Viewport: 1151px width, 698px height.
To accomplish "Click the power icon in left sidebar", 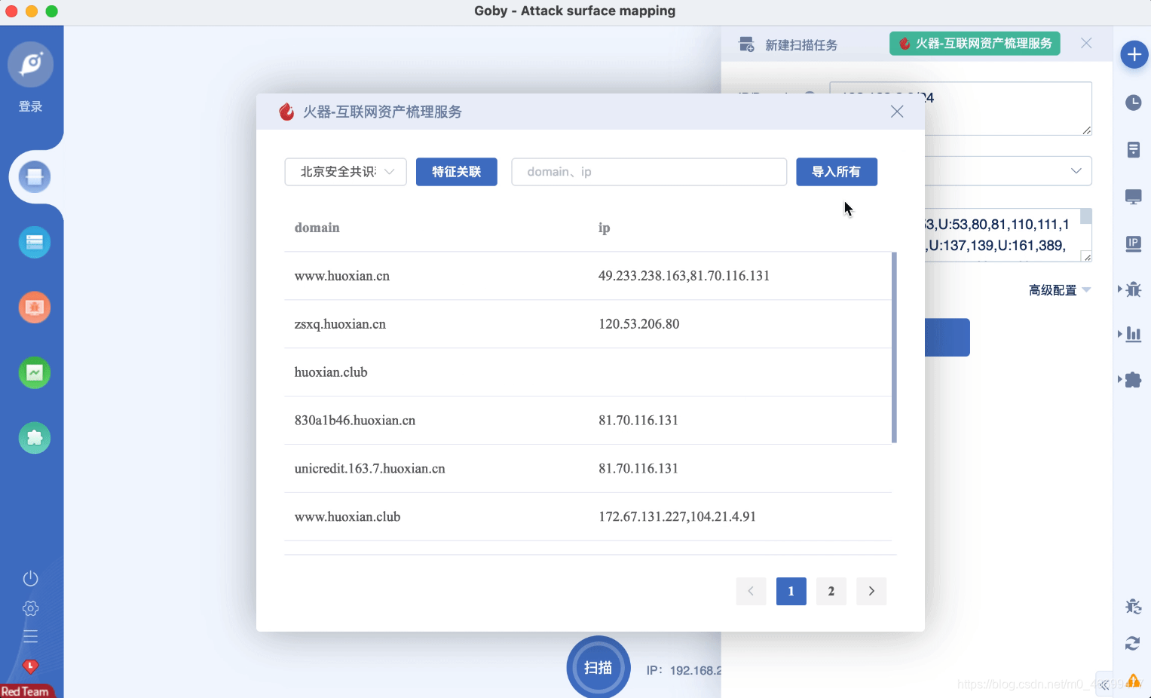I will pyautogui.click(x=31, y=578).
